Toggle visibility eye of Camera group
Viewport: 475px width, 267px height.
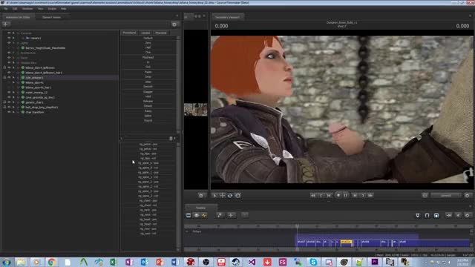click(9, 33)
